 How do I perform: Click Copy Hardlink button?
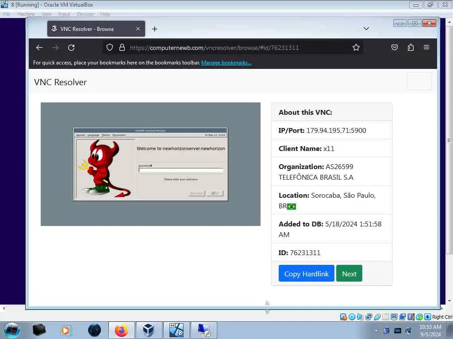tap(307, 273)
